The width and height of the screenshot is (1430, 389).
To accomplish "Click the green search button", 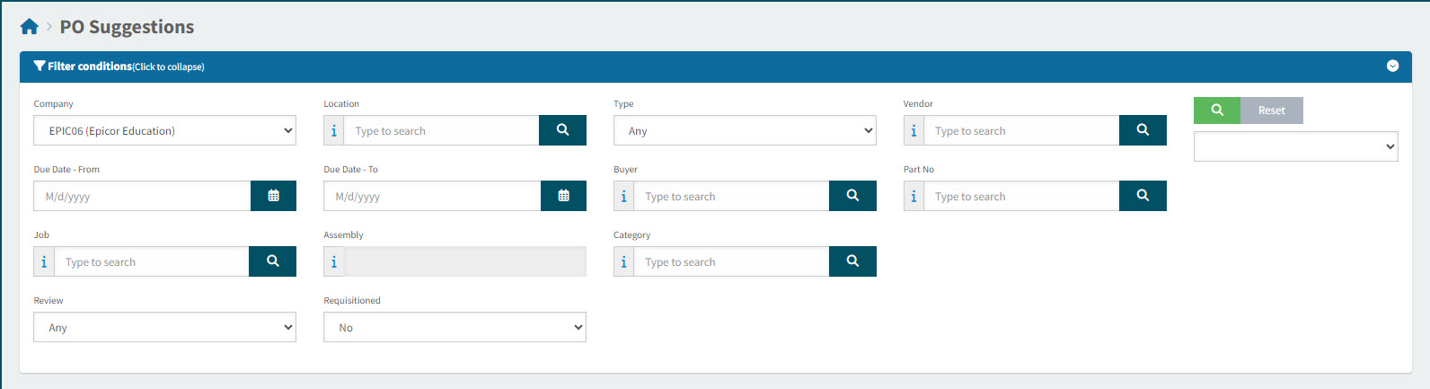I will click(1217, 111).
